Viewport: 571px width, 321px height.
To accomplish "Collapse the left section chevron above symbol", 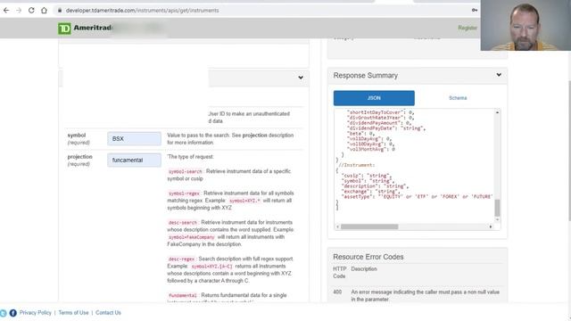I will click(x=301, y=78).
